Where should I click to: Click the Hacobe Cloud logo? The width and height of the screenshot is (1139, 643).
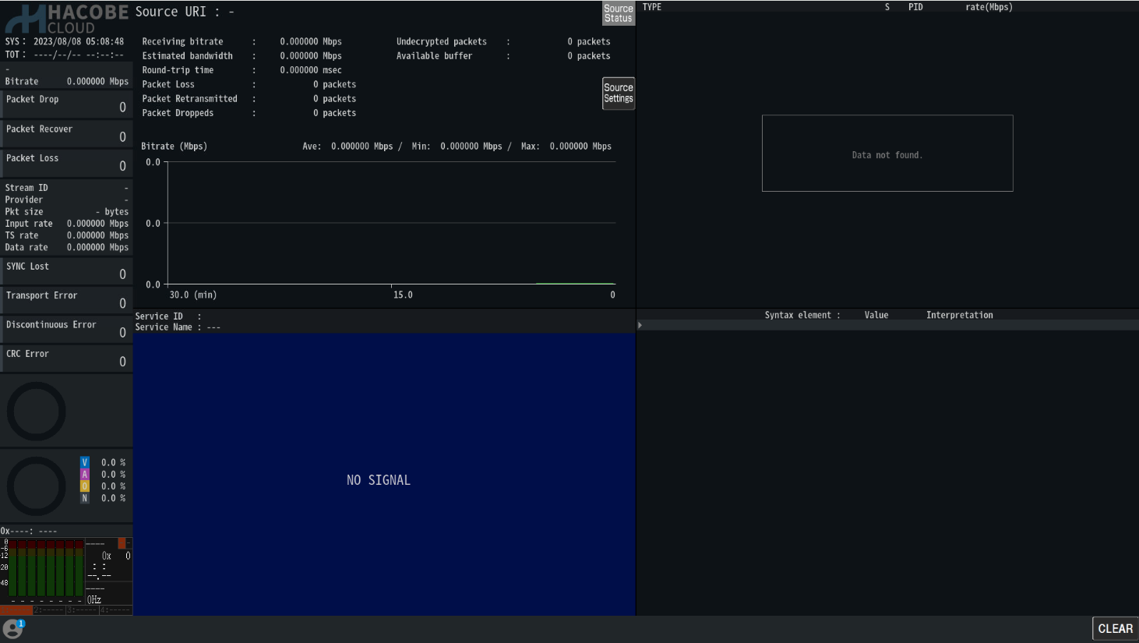(x=65, y=19)
